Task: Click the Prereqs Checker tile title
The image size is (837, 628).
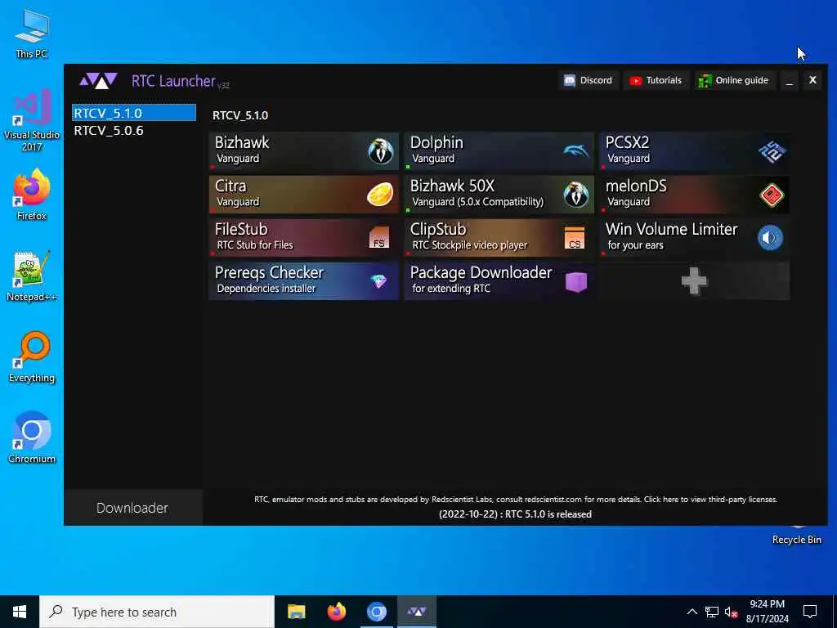Action: tap(269, 272)
